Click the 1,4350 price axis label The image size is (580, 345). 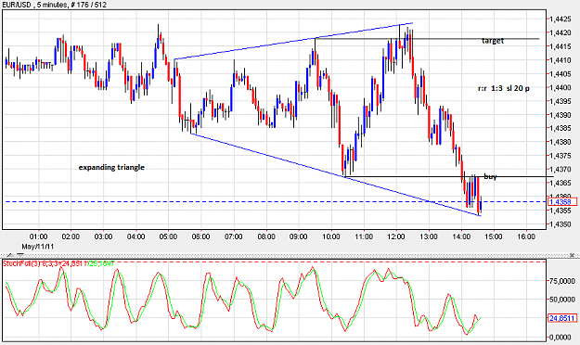point(560,224)
